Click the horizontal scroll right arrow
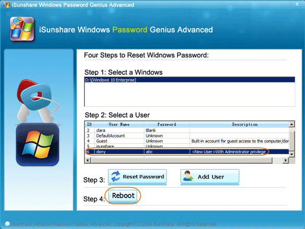Image resolution: width=305 pixels, height=229 pixels. pyautogui.click(x=286, y=160)
